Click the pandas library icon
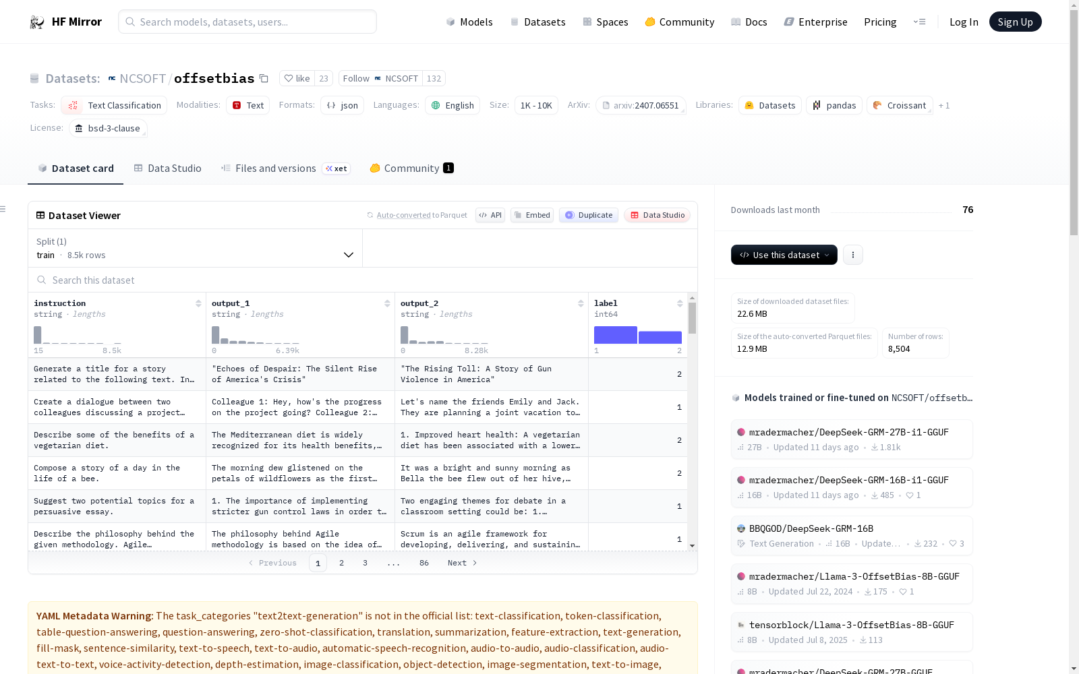 tap(817, 105)
